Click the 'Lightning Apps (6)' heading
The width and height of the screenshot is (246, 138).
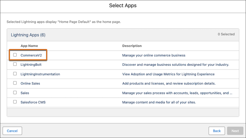tap(28, 35)
